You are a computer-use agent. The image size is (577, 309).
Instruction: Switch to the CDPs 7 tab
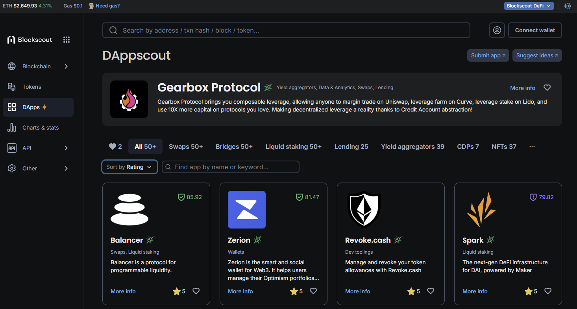[x=468, y=146]
